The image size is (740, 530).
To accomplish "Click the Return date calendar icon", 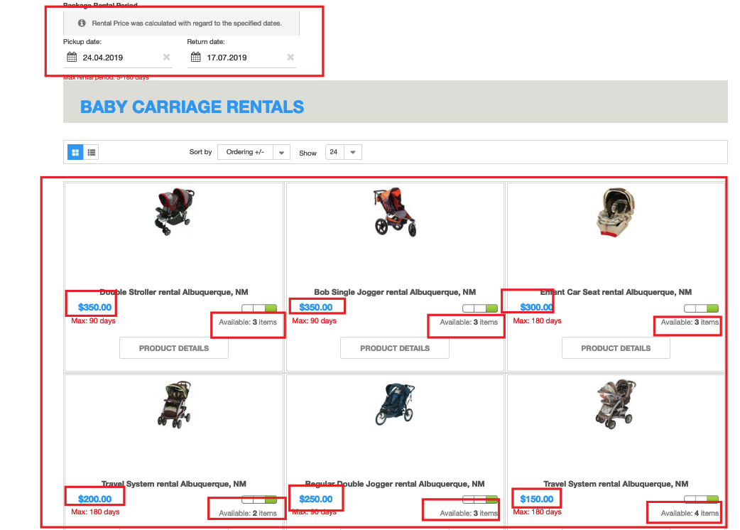I will 195,58.
